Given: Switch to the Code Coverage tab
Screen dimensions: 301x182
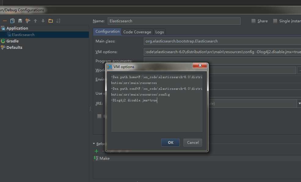Looking at the screenshot, I should [x=137, y=32].
